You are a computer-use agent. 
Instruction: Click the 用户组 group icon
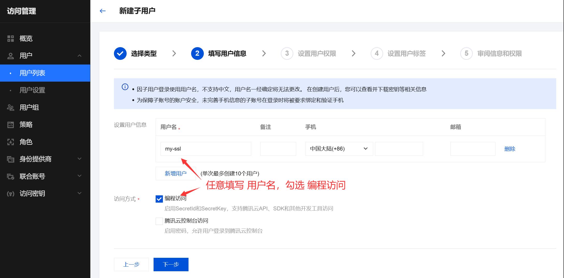[x=11, y=108]
